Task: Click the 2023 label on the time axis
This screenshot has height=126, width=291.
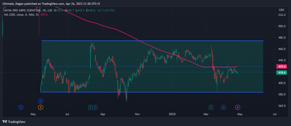Action: coord(172,114)
